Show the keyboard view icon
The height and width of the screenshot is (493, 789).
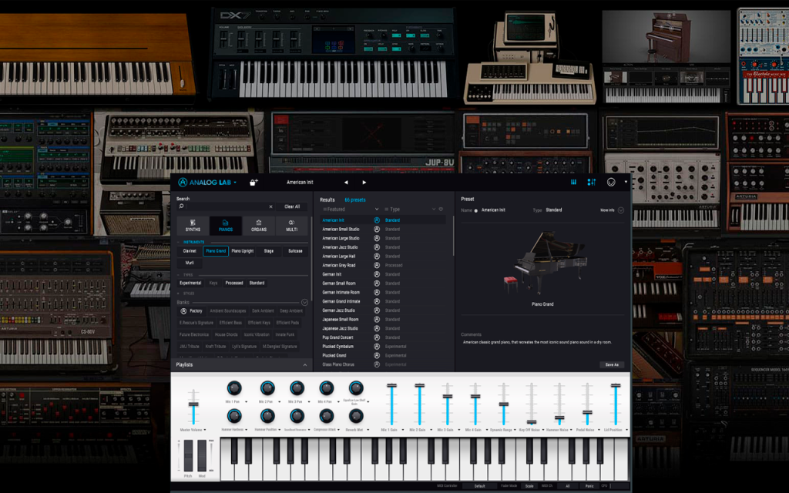(x=573, y=182)
